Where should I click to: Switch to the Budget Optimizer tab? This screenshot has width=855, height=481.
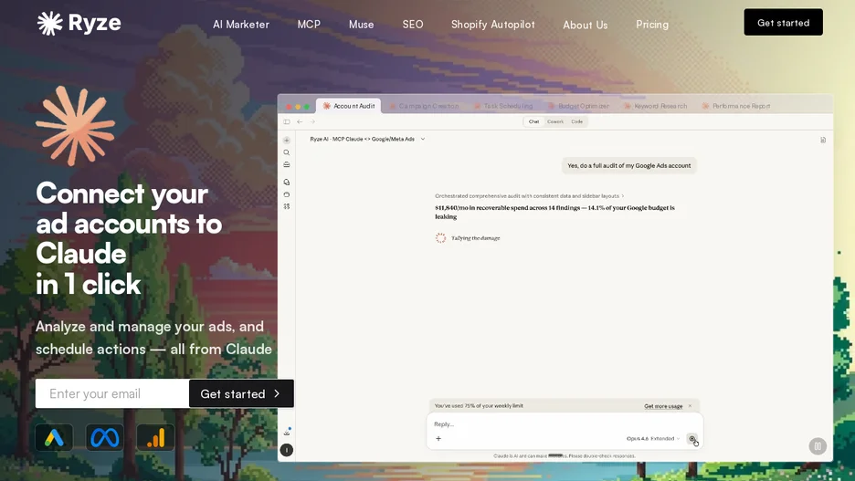[x=578, y=106]
